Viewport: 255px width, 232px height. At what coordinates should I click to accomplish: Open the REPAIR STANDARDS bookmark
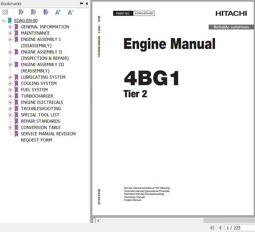pos(40,121)
